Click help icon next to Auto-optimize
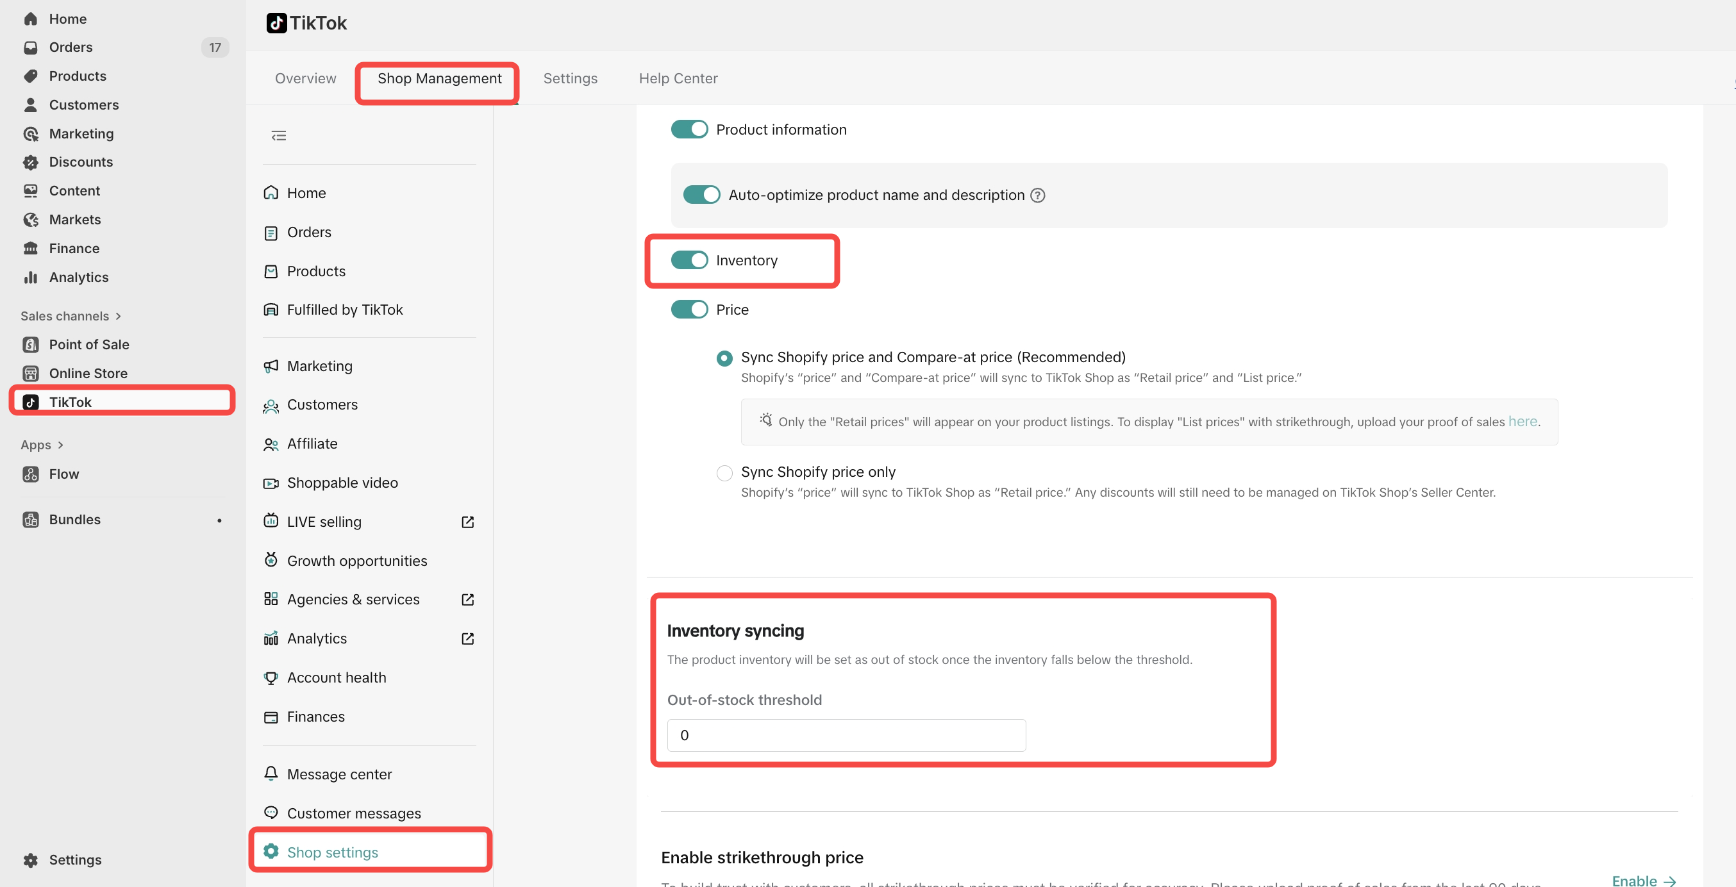 (x=1038, y=195)
